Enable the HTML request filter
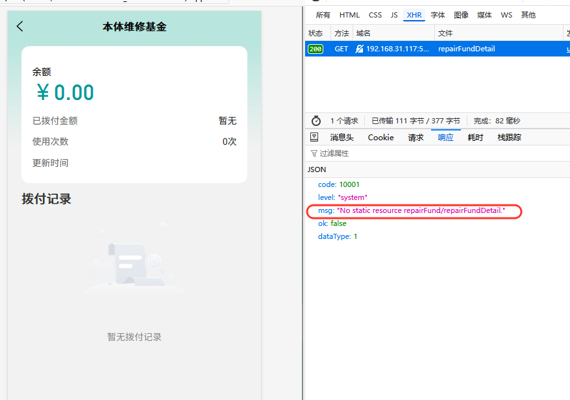The image size is (570, 400). [x=349, y=14]
